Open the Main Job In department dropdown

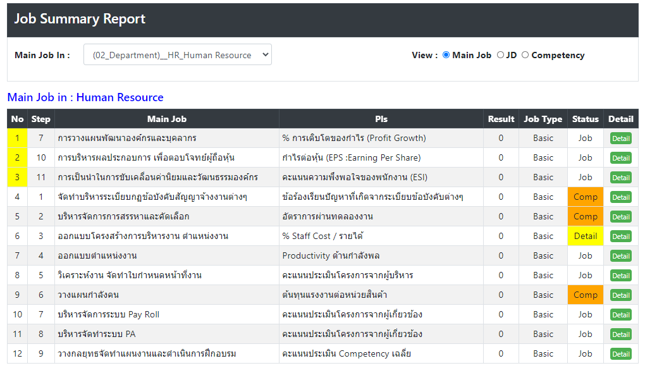point(177,54)
